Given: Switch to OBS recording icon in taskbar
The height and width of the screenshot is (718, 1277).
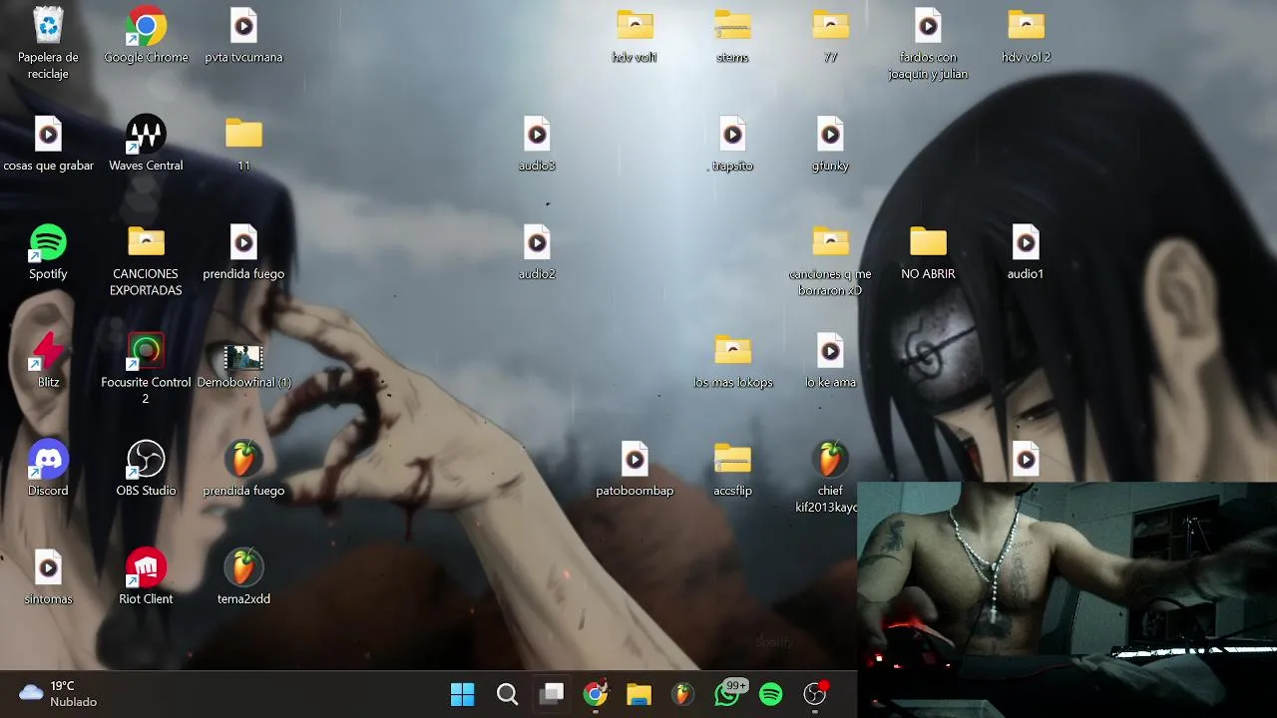Looking at the screenshot, I should [x=816, y=694].
